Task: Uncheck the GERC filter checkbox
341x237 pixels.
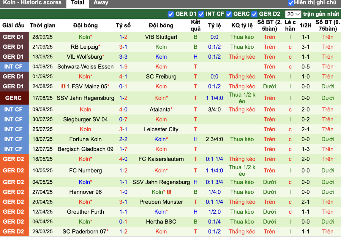Action: point(229,14)
